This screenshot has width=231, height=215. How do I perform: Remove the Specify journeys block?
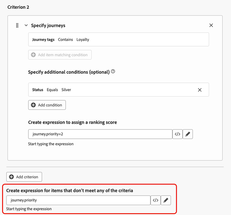coord(211,25)
